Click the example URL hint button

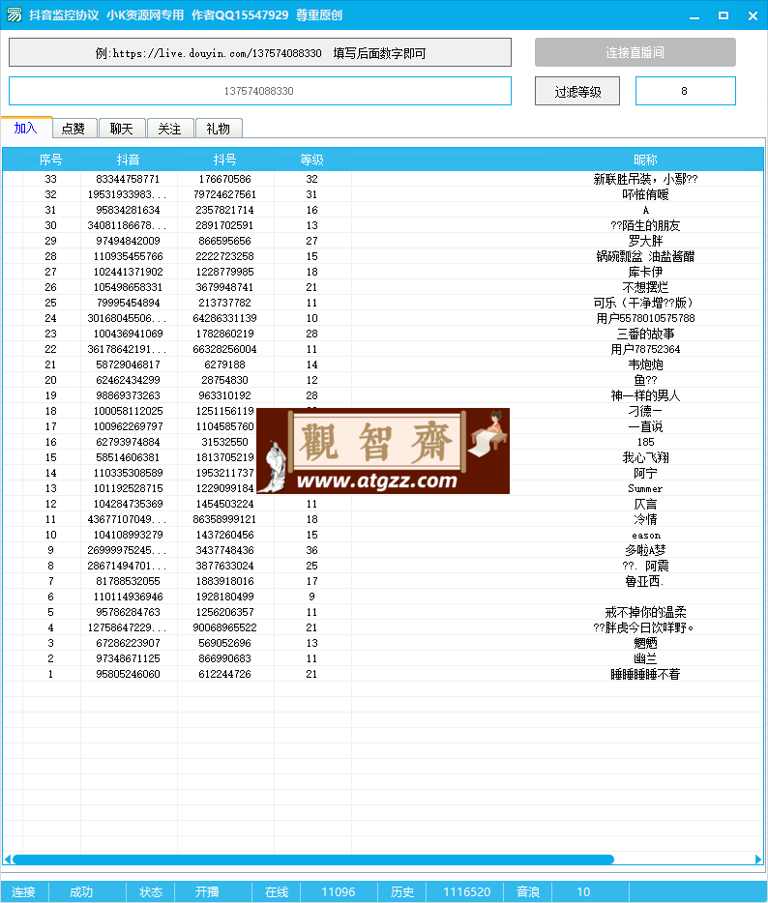(260, 53)
